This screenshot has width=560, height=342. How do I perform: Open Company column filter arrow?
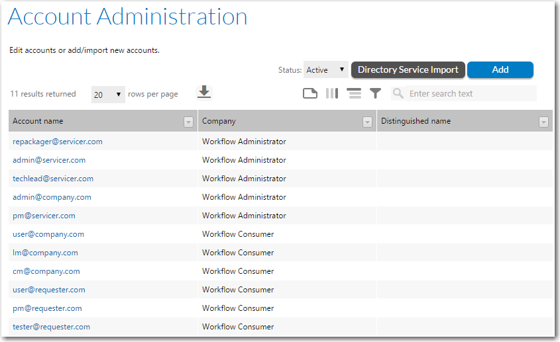(367, 122)
